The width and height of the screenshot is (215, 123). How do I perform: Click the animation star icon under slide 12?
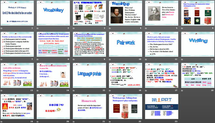coord(182,59)
